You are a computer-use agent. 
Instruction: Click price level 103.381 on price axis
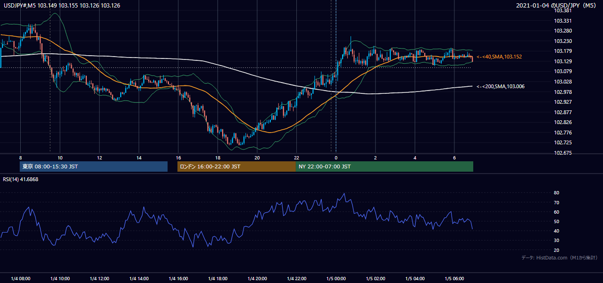(563, 10)
